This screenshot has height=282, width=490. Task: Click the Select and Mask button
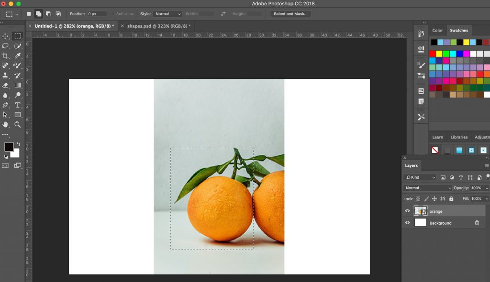click(x=291, y=14)
